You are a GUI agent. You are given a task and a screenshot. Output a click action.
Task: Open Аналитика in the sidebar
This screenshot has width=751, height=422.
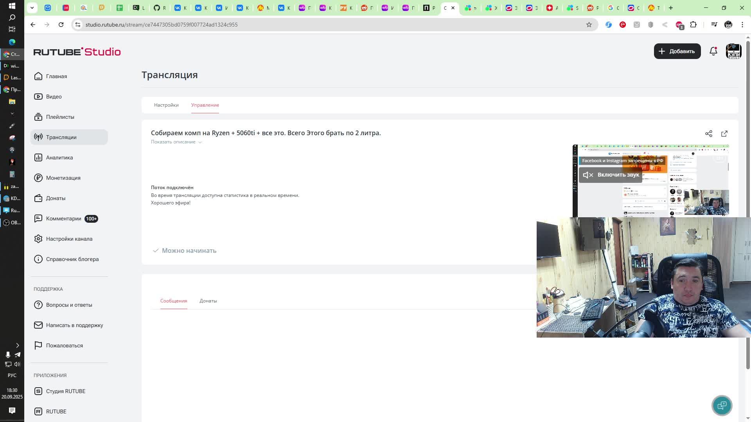[x=59, y=157]
